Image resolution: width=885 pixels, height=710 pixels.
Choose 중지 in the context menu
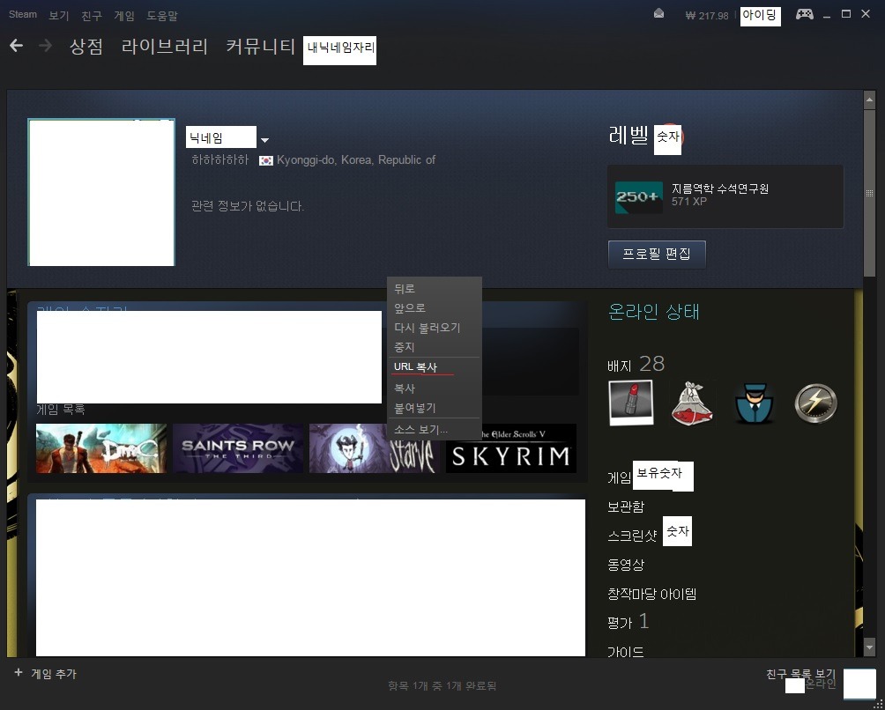(x=434, y=347)
